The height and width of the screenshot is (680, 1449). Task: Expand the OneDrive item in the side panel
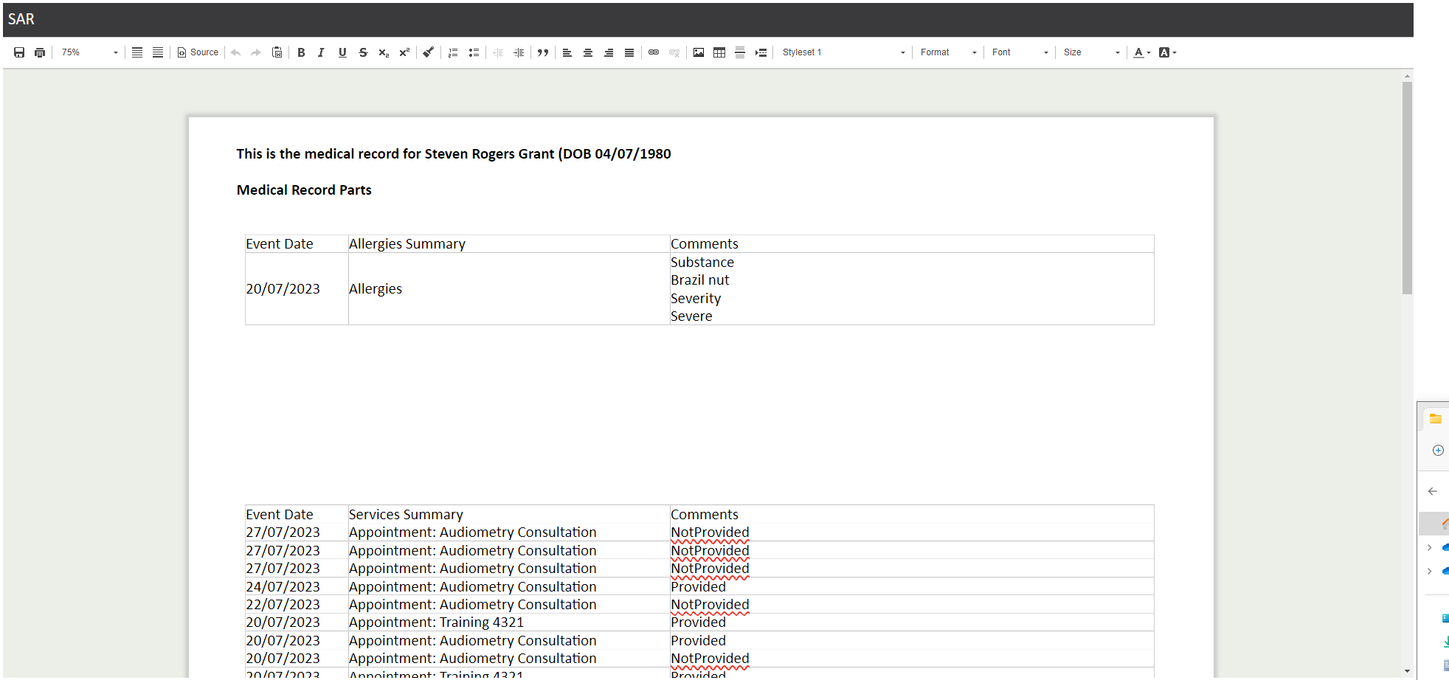[1429, 547]
